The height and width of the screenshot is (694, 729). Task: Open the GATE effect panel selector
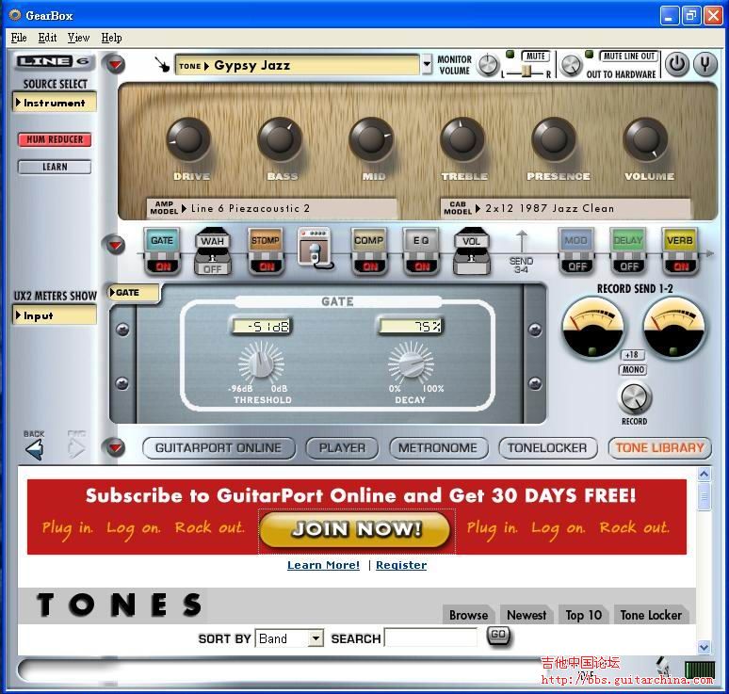click(x=134, y=292)
